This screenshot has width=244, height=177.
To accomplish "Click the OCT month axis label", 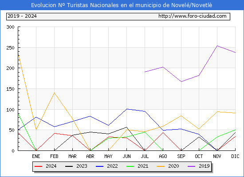I will [199, 156].
